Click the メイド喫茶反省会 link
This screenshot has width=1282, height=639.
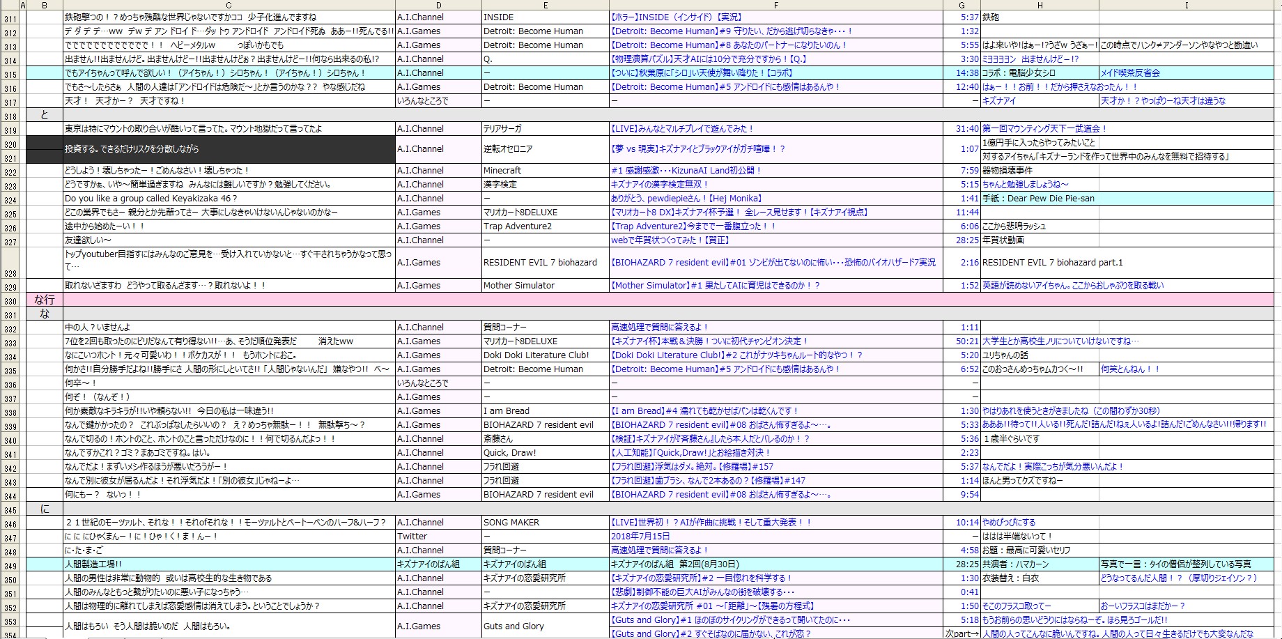(1130, 72)
